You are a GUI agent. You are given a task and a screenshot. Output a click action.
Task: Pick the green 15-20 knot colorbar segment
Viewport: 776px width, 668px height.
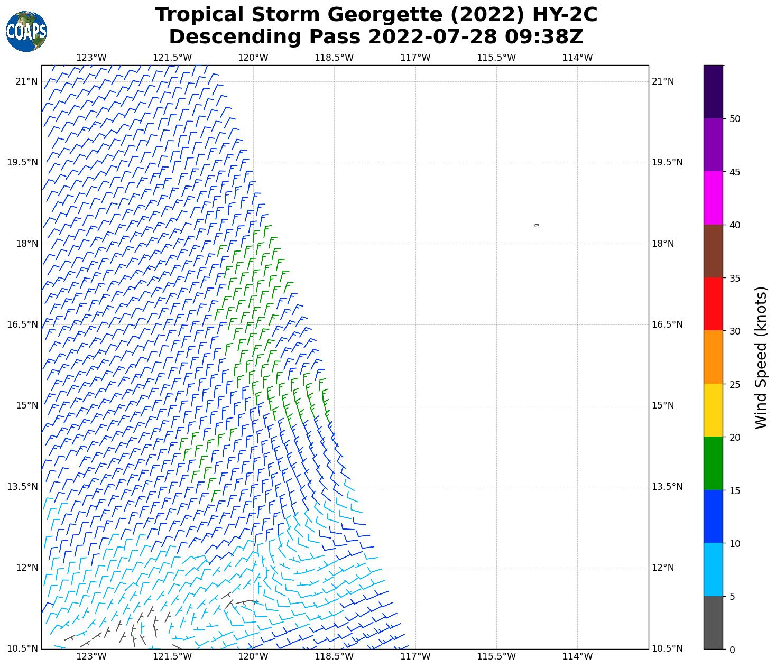point(713,463)
